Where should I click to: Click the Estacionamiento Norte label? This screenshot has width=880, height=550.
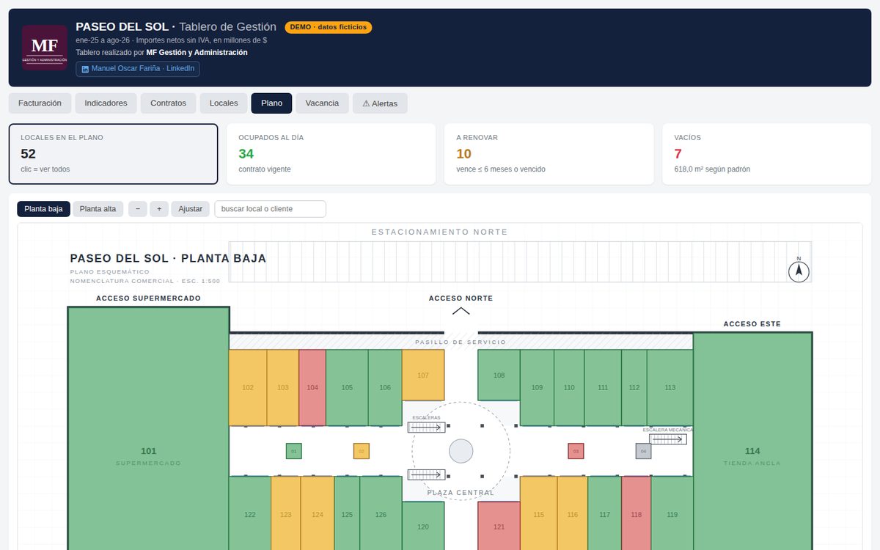[x=439, y=232]
